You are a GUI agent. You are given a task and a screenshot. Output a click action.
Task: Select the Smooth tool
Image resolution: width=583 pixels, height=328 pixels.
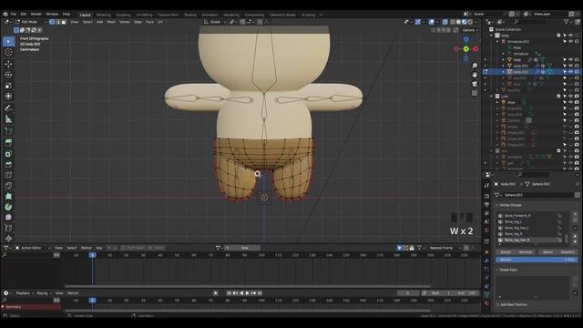pyautogui.click(x=8, y=217)
